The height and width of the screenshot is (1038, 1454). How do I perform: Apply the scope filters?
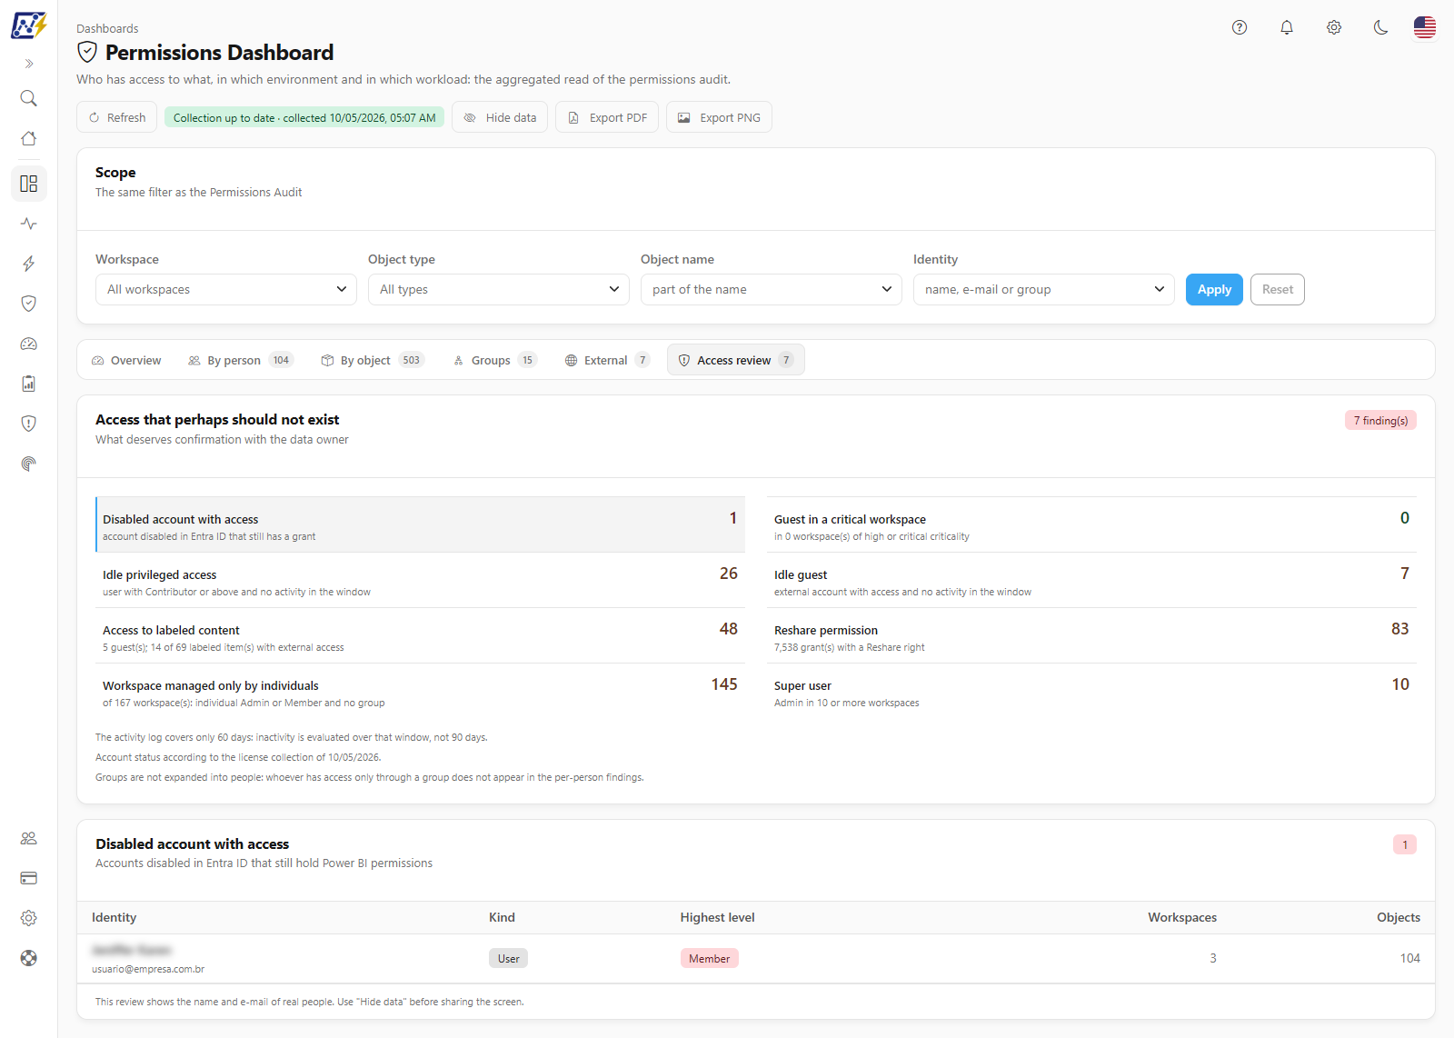pyautogui.click(x=1214, y=289)
